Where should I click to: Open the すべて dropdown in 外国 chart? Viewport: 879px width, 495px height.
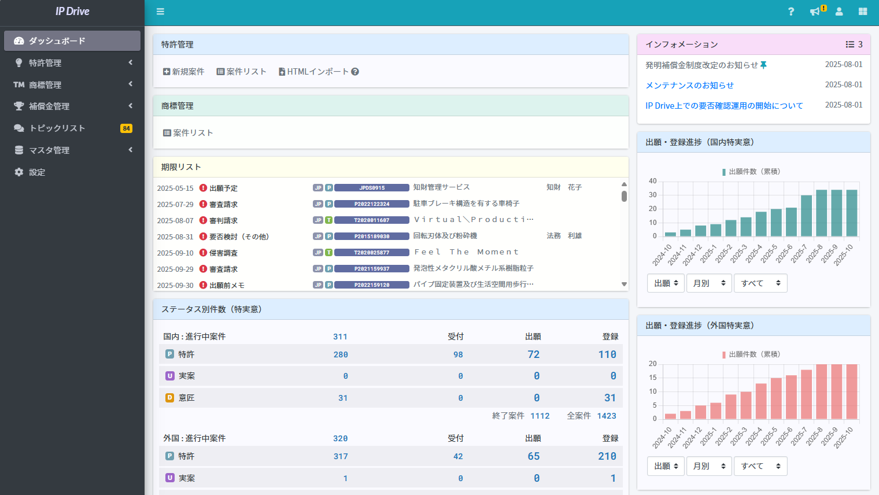[x=760, y=466]
